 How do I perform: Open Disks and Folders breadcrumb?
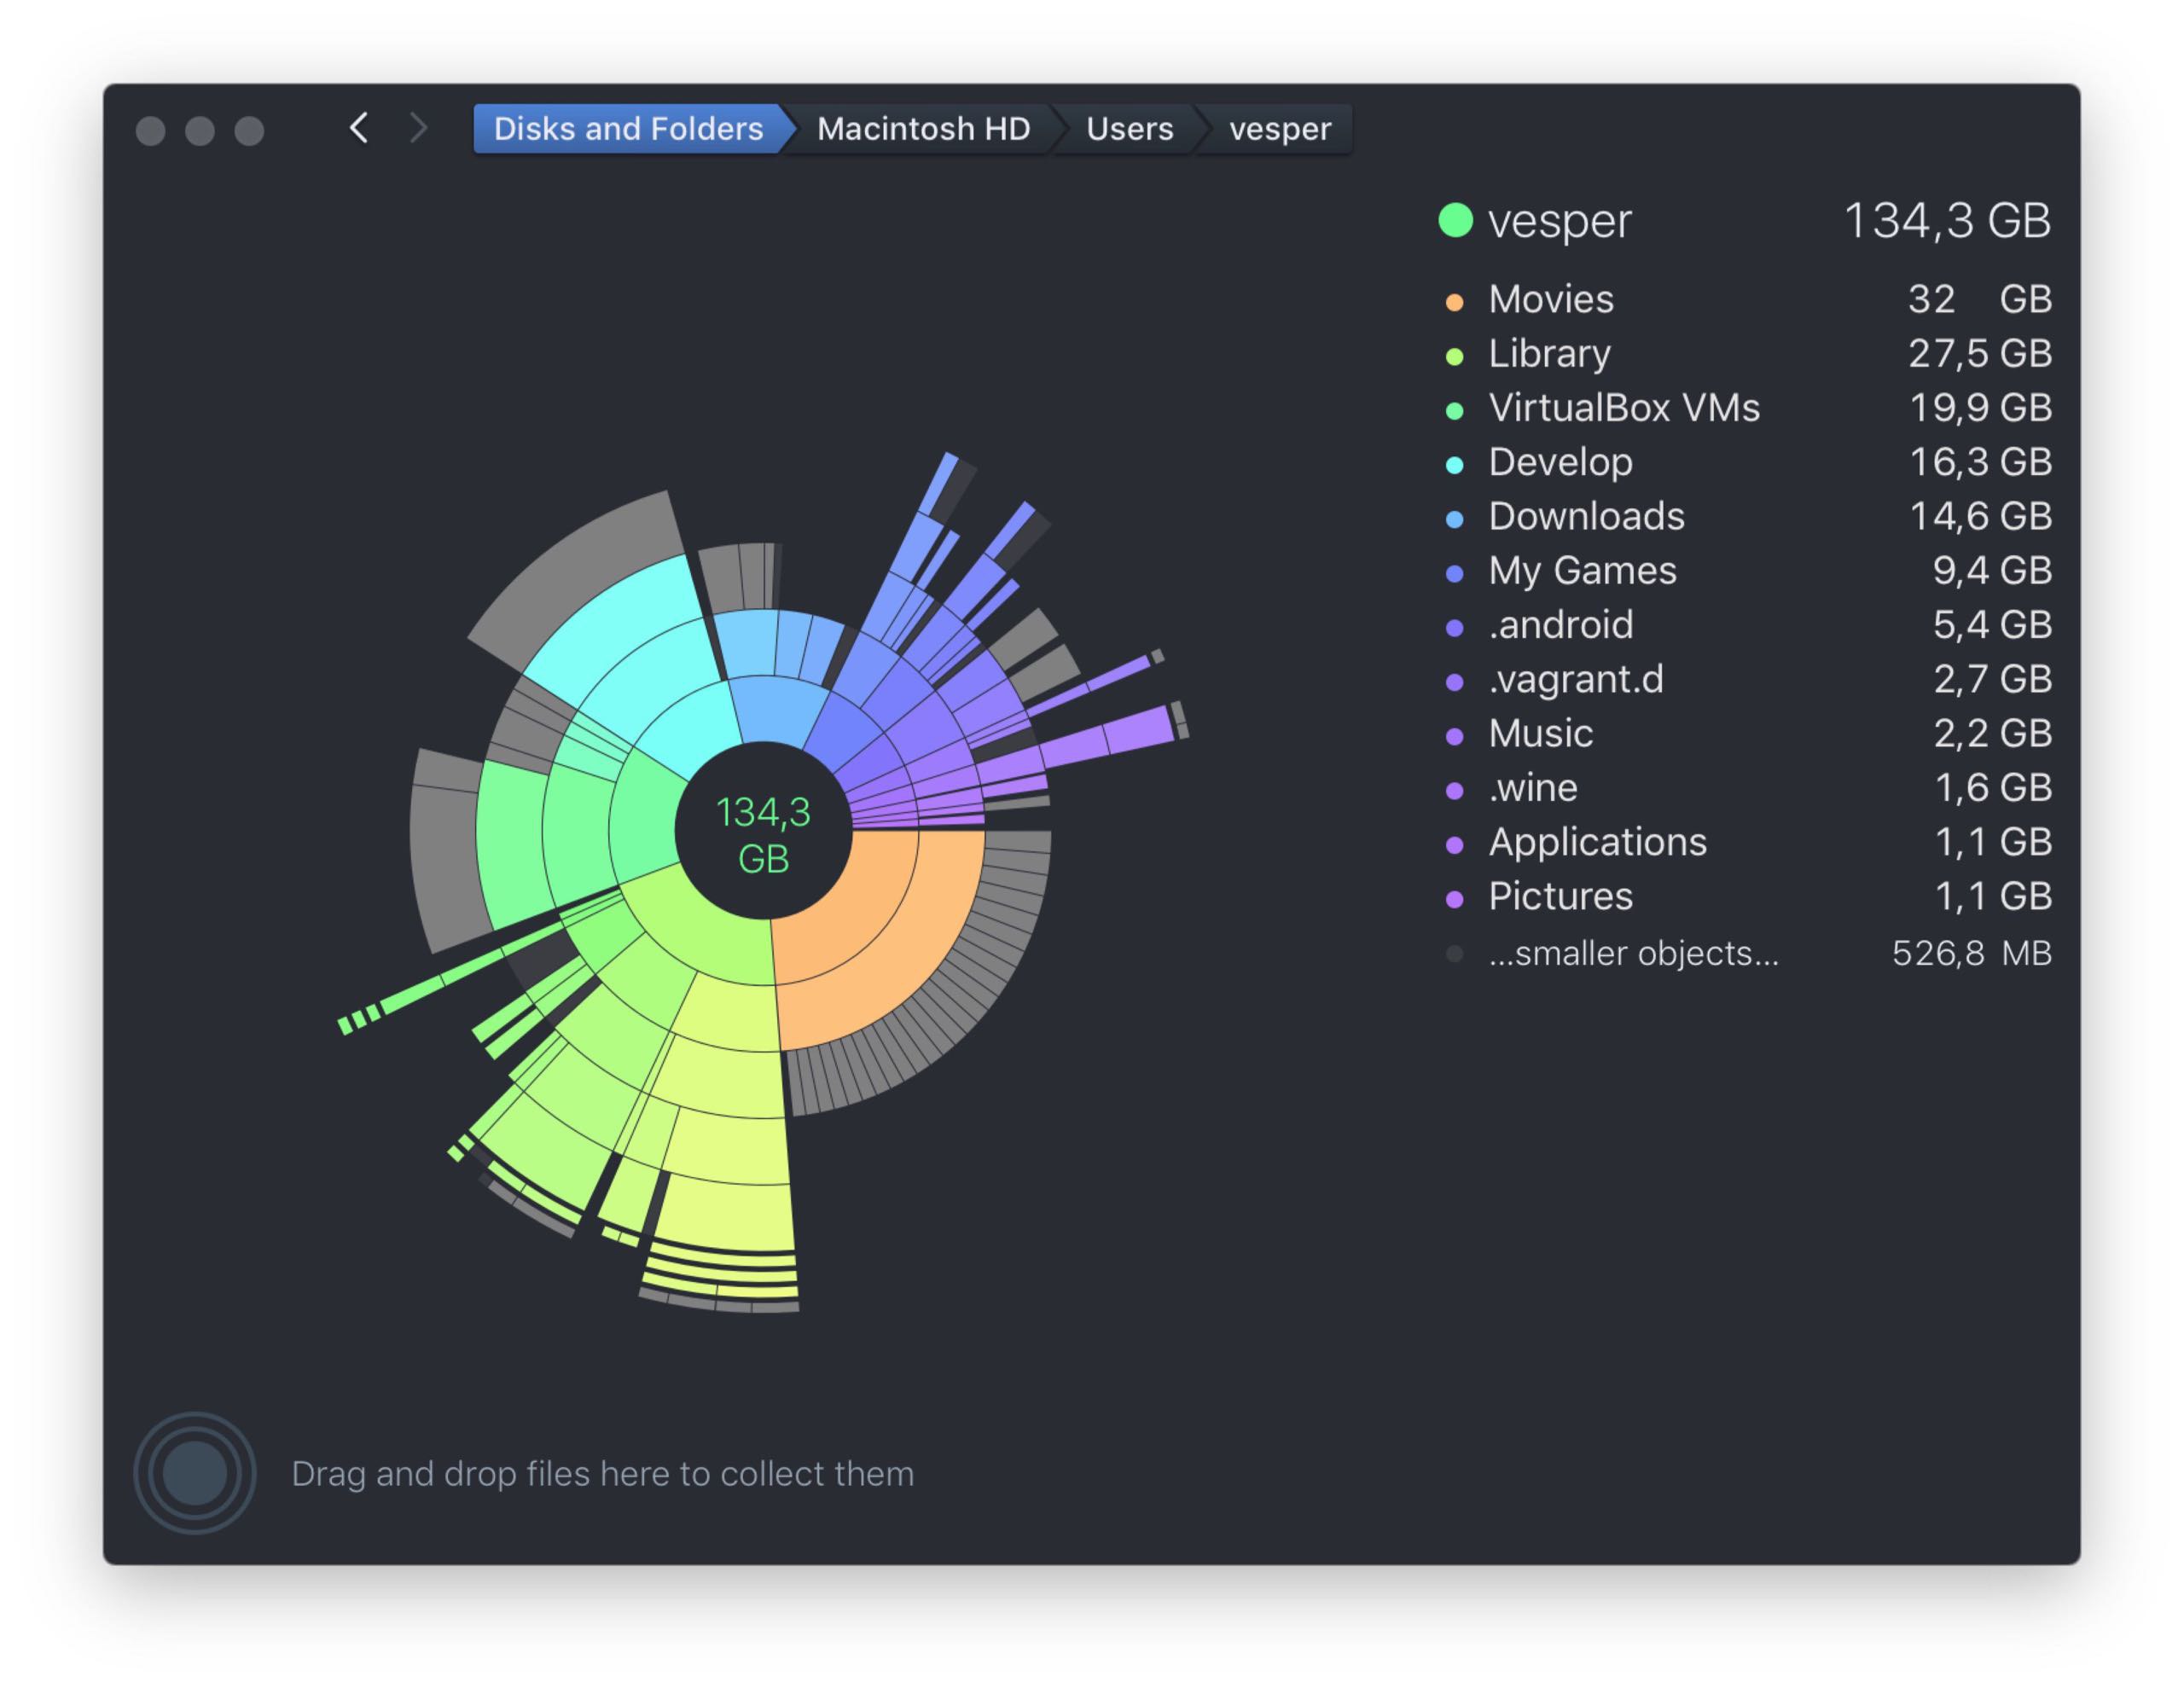tap(628, 129)
